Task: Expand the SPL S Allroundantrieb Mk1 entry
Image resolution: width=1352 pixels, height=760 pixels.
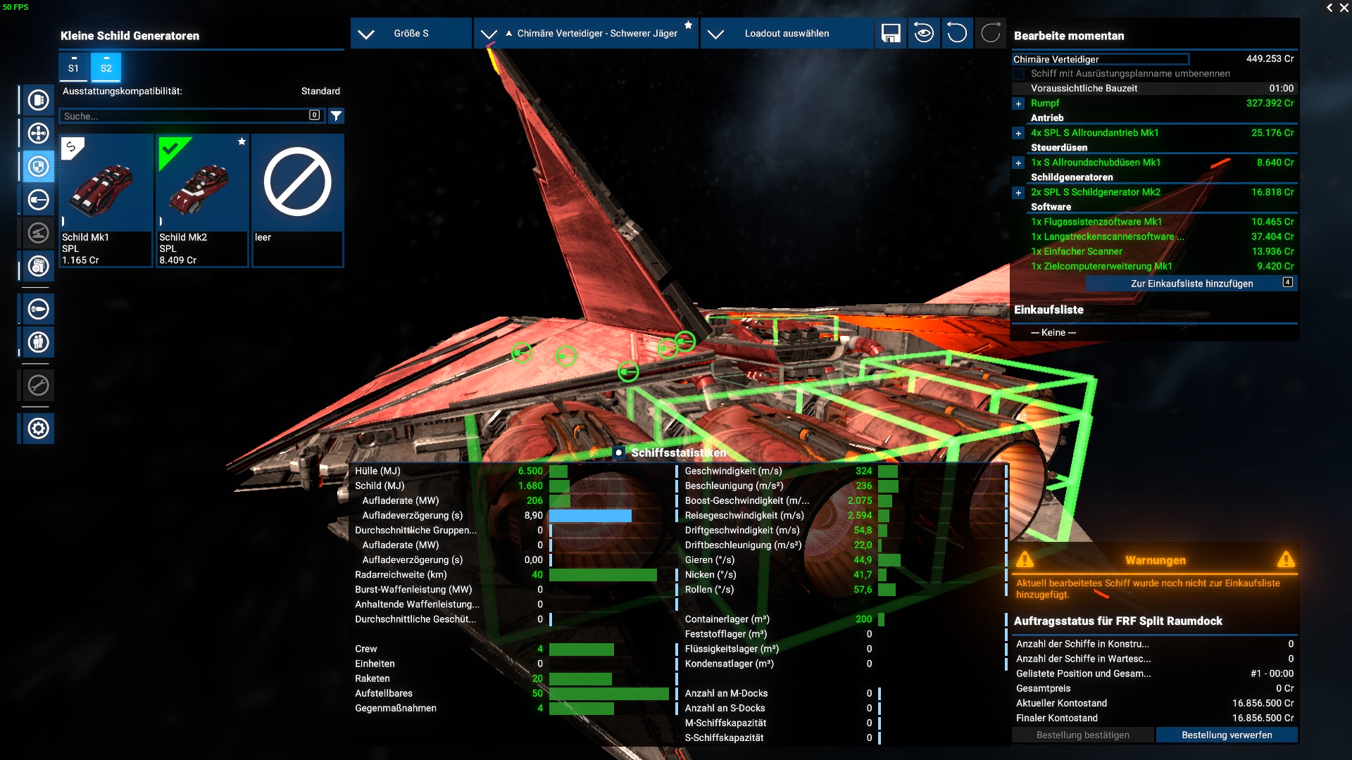Action: point(1018,133)
